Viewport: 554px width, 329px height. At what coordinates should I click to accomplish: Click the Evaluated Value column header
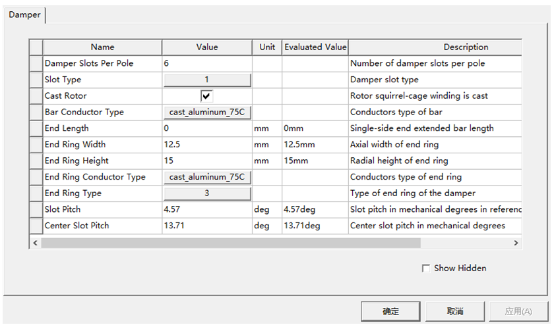(315, 47)
